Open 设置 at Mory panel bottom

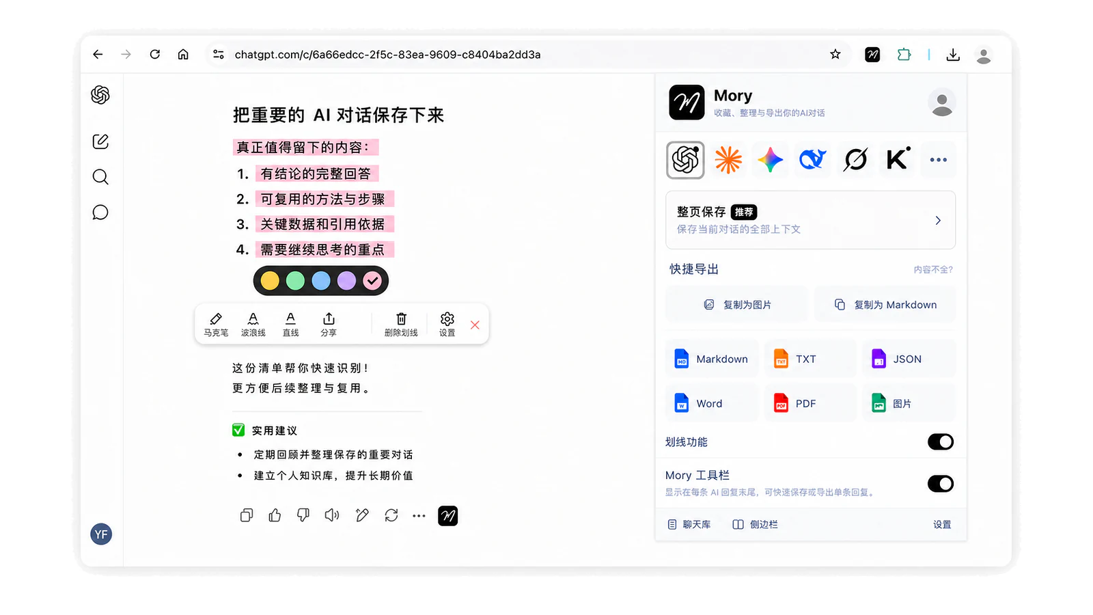(942, 525)
